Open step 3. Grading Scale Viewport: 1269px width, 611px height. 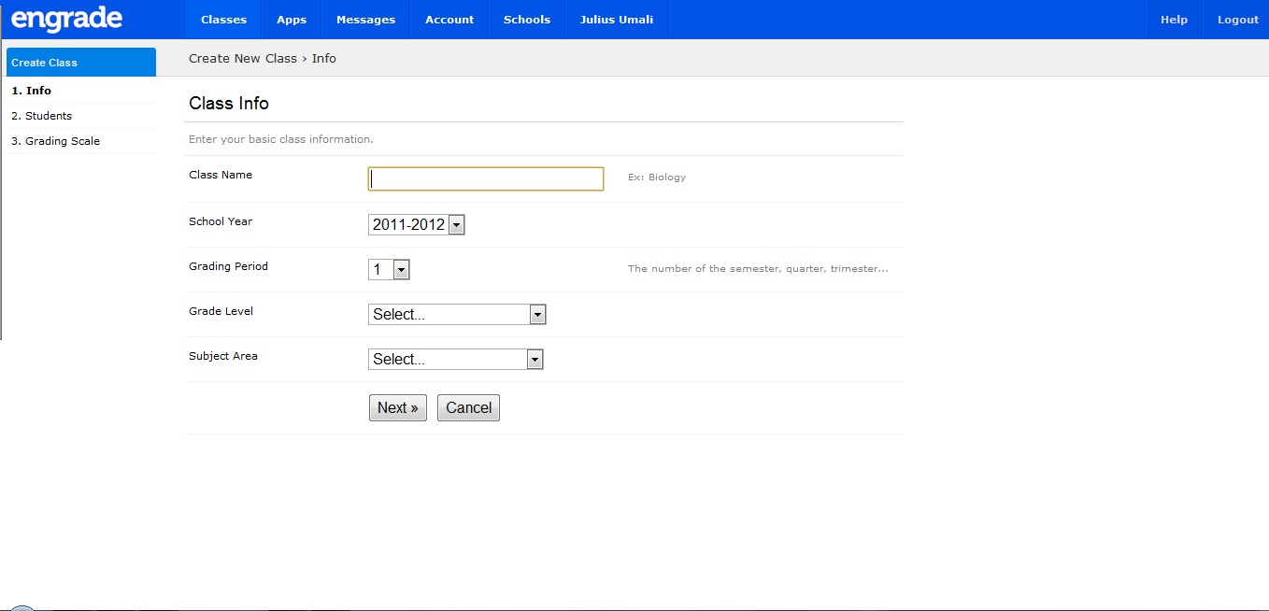(55, 140)
